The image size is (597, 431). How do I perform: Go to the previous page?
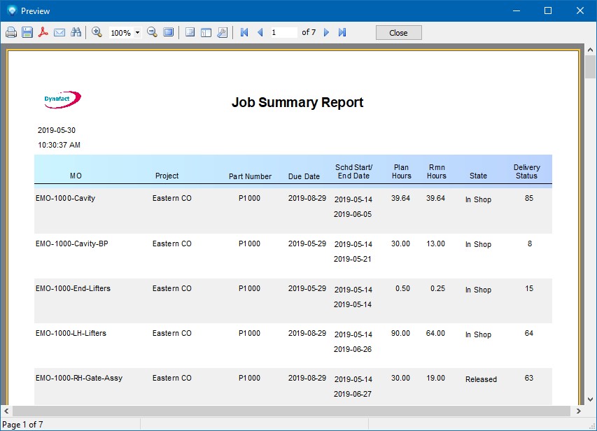tap(260, 33)
